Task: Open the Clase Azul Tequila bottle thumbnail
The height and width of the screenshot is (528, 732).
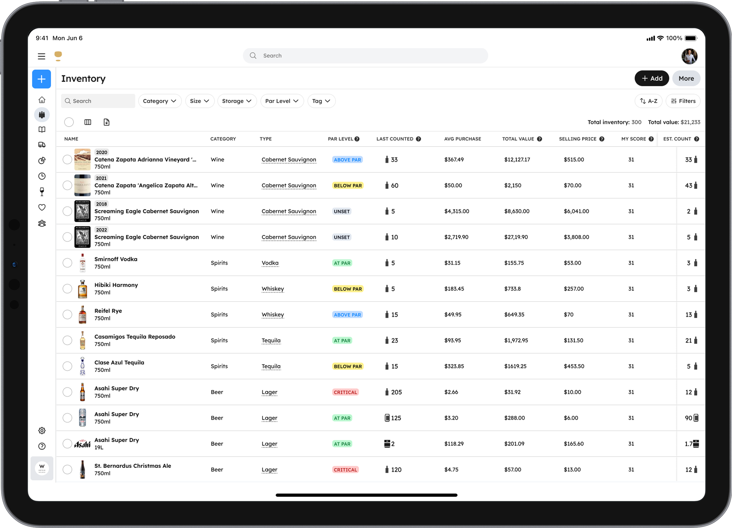Action: tap(82, 366)
